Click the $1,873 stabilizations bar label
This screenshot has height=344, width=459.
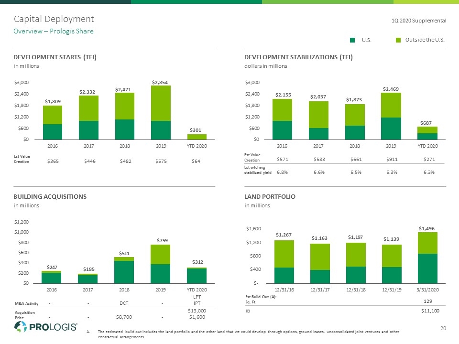point(354,100)
